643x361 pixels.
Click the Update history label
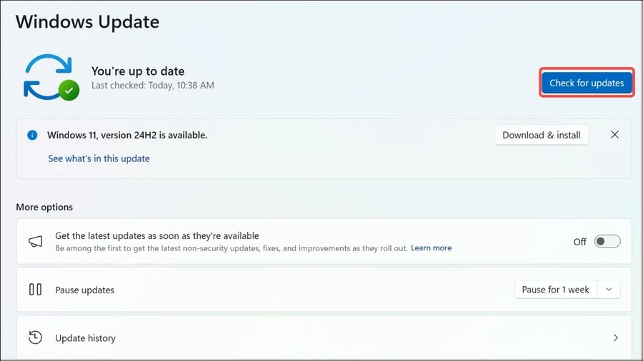point(85,338)
